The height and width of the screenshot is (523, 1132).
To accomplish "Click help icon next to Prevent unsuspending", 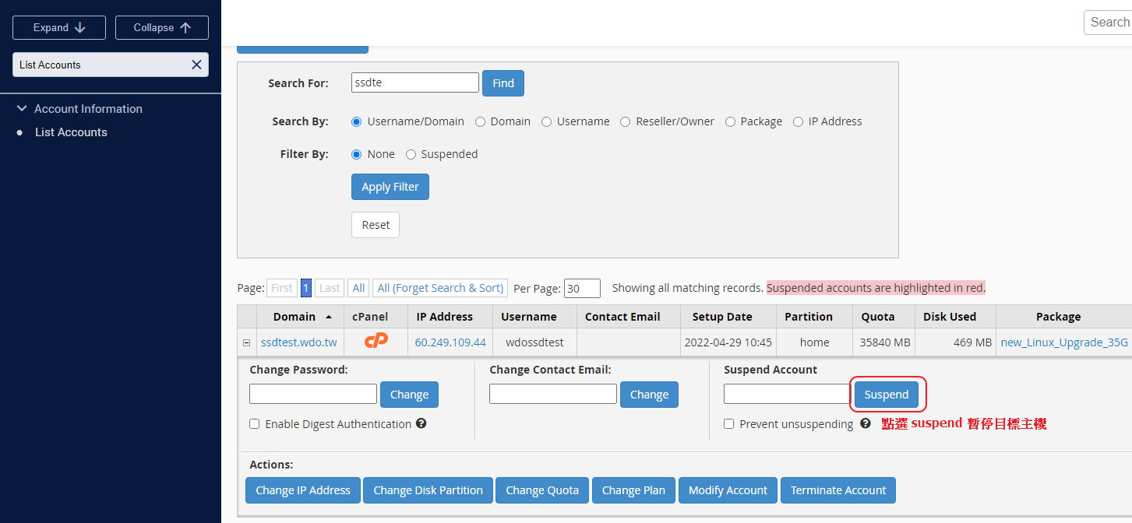I will pos(865,424).
